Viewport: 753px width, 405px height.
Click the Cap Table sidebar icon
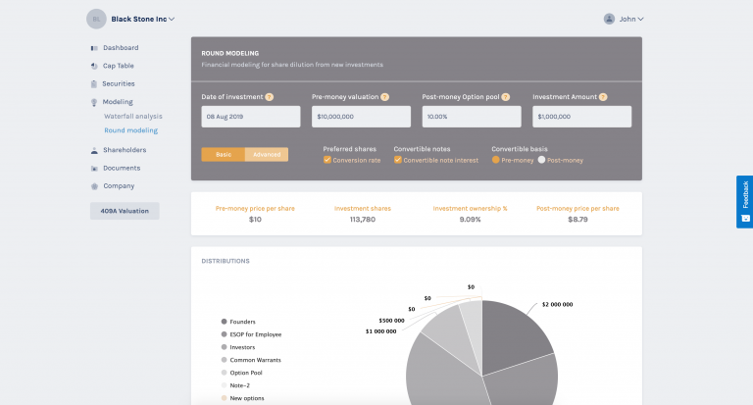click(x=93, y=66)
